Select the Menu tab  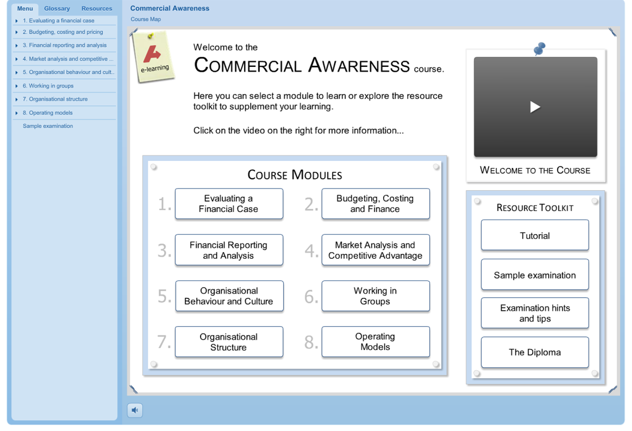[25, 9]
